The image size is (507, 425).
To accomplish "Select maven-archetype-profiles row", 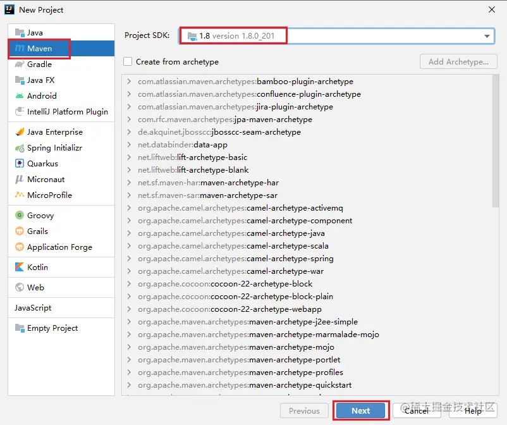I will 307,372.
